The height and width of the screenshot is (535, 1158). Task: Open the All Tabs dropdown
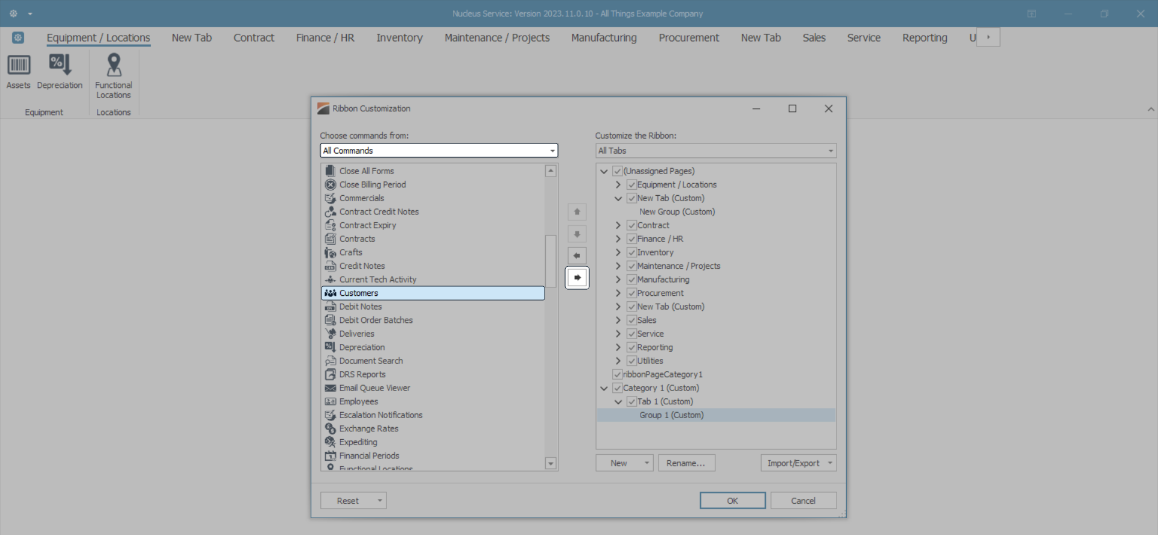click(716, 151)
